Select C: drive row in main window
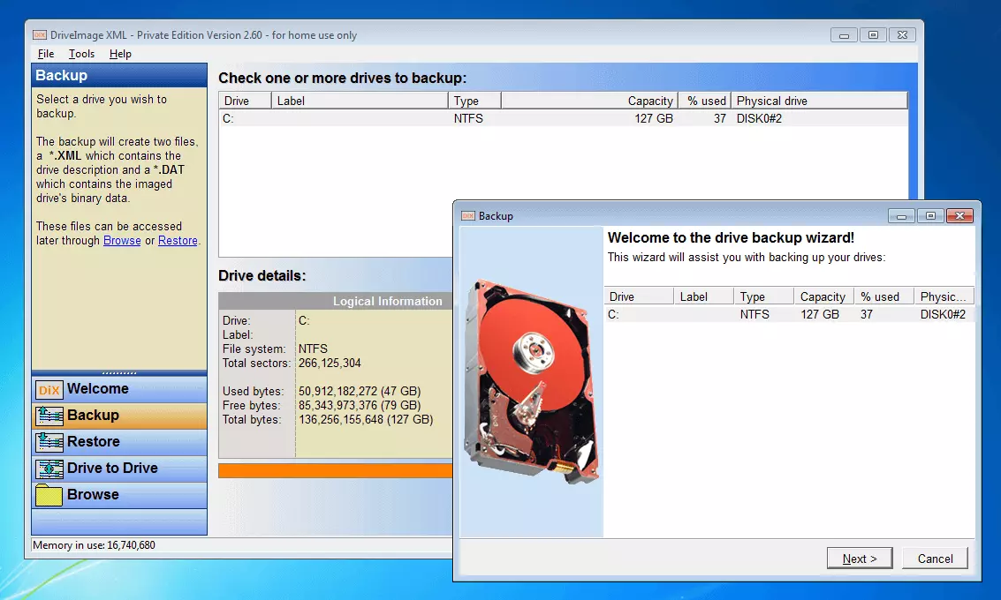This screenshot has height=600, width=1001. click(563, 118)
